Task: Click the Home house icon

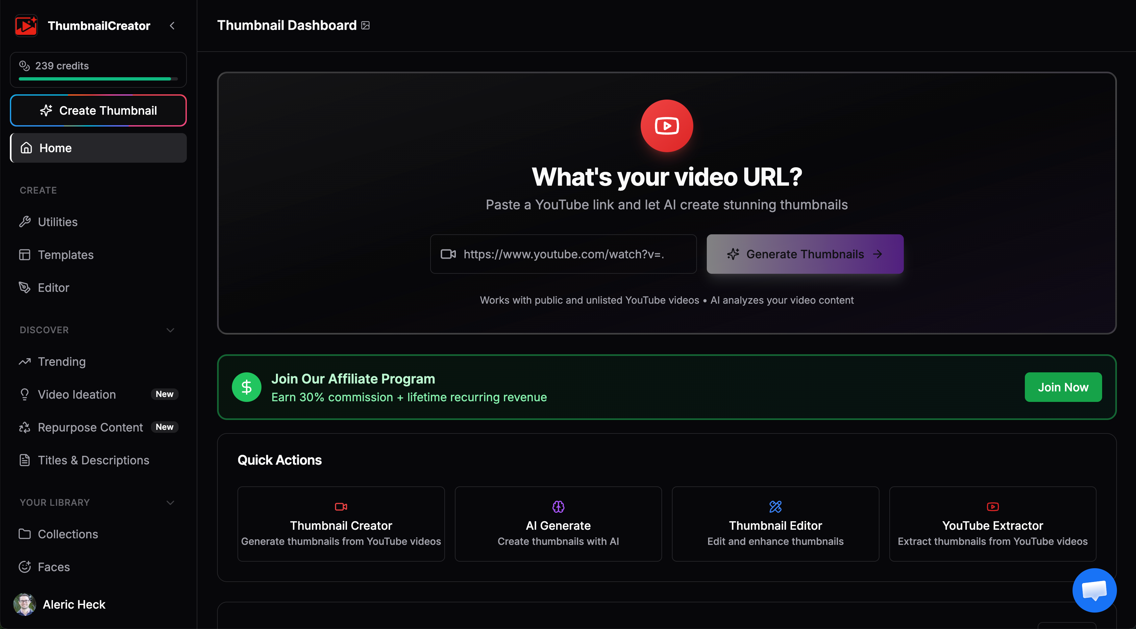Action: click(26, 148)
